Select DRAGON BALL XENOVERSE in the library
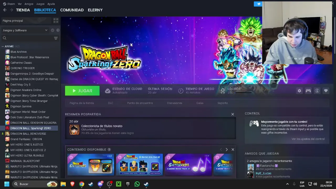This screenshot has width=336, height=189. (28, 134)
